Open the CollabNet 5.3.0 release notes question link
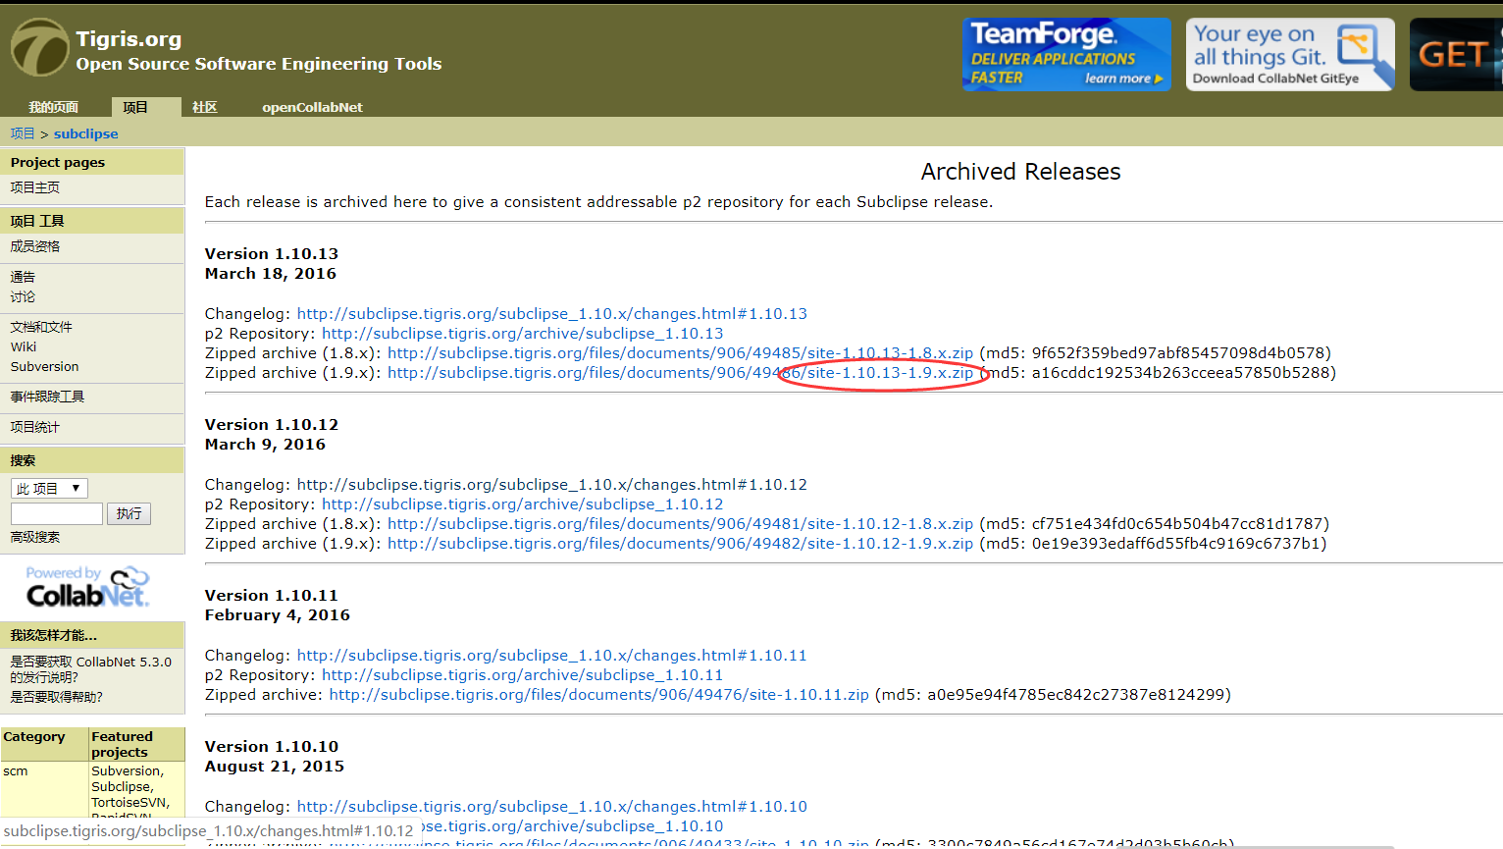 coord(90,669)
